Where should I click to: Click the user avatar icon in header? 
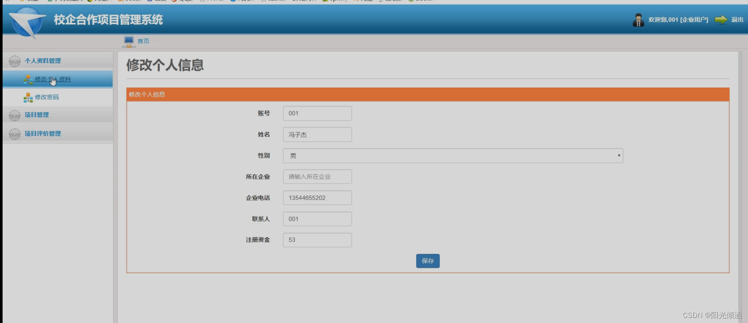point(638,20)
